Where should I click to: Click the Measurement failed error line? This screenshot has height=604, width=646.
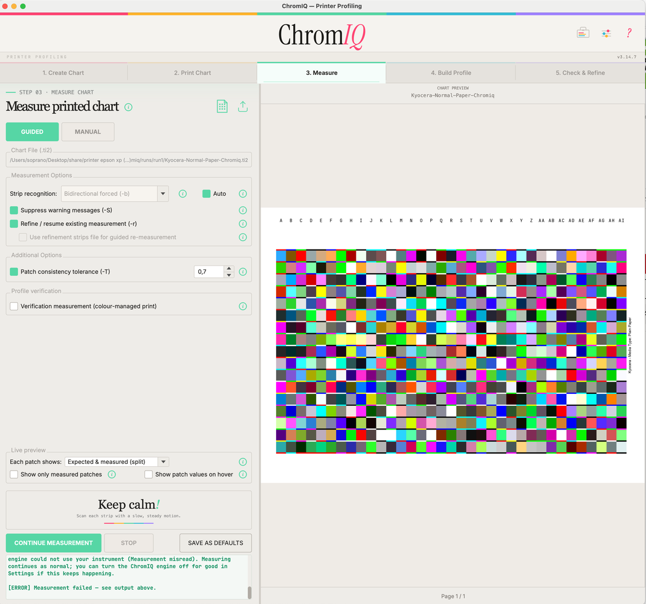[82, 588]
